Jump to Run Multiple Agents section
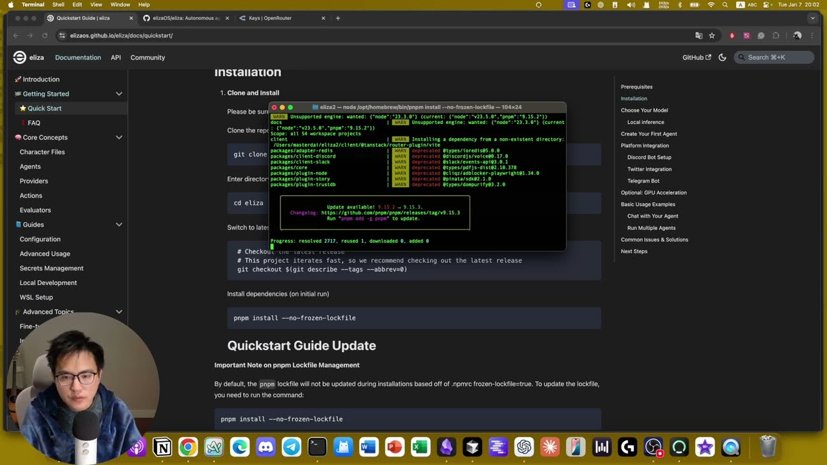This screenshot has height=465, width=827. 651,228
